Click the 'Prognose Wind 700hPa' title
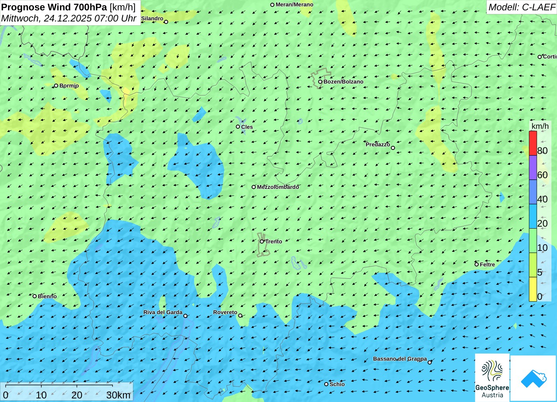557x402 pixels. [x=54, y=7]
